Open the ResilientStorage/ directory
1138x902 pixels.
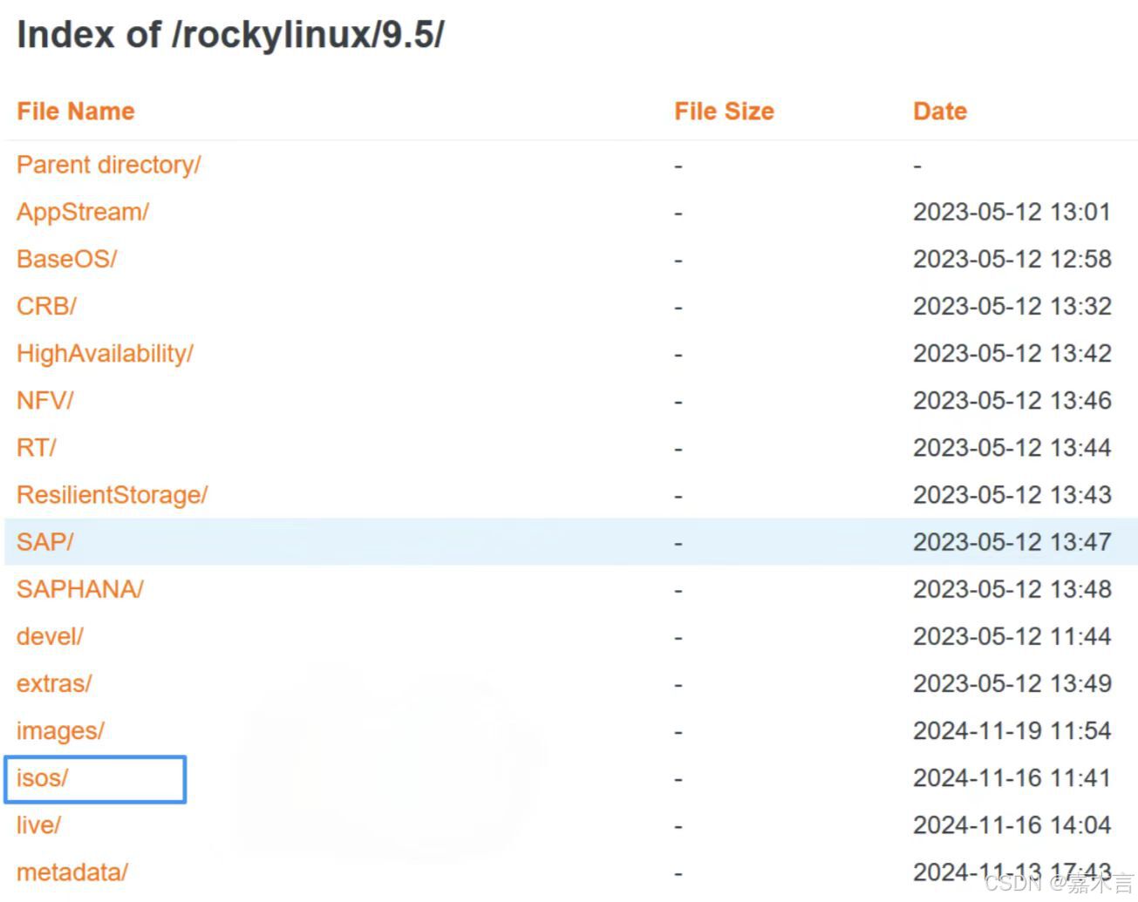[112, 494]
